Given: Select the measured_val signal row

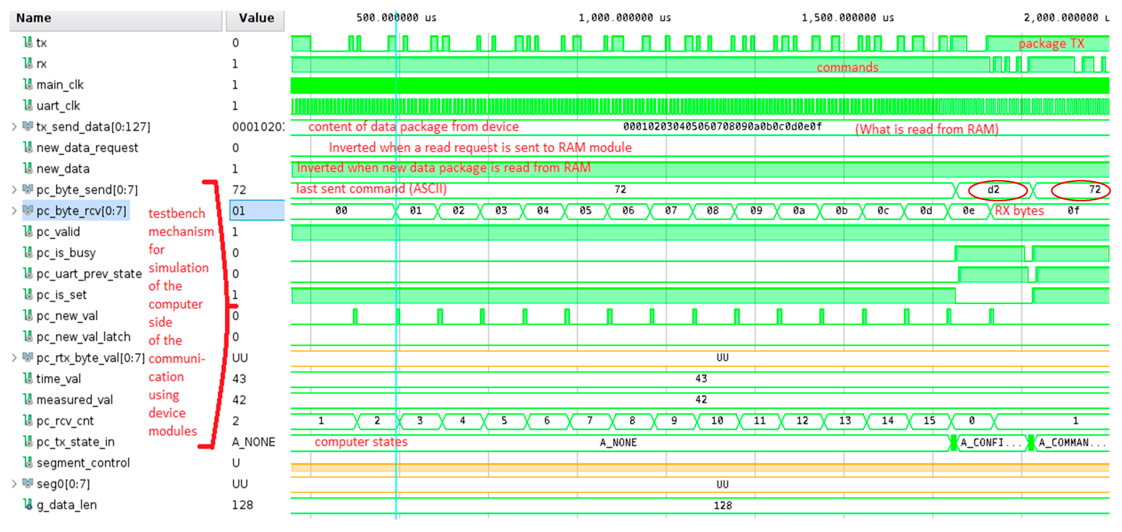Looking at the screenshot, I should click(75, 399).
